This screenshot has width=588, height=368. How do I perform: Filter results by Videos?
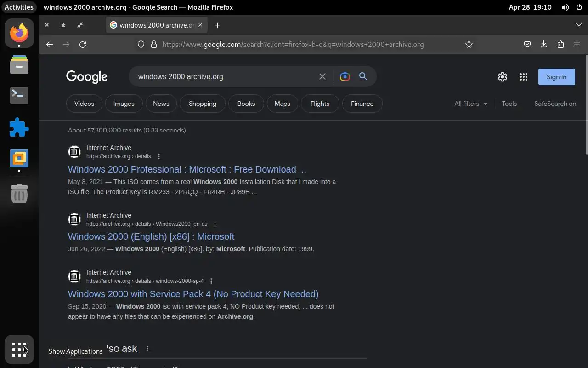(84, 103)
